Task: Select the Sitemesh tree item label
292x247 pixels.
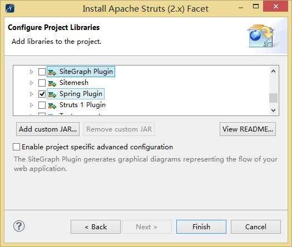Action: click(74, 83)
